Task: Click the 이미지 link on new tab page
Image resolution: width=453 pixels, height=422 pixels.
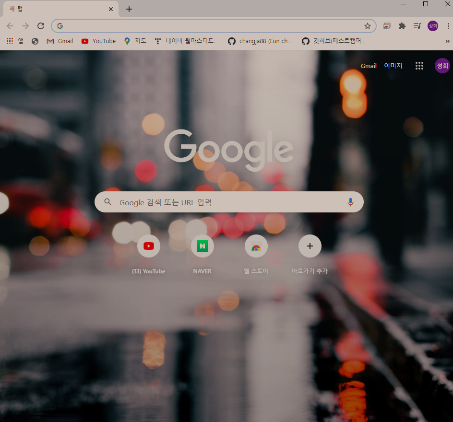Action: [393, 66]
